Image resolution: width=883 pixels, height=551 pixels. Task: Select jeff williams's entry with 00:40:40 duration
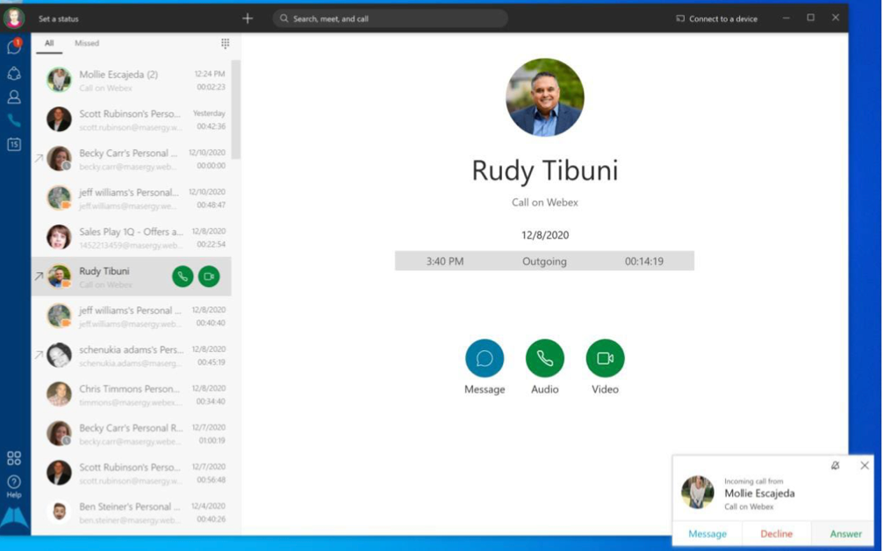click(x=131, y=316)
